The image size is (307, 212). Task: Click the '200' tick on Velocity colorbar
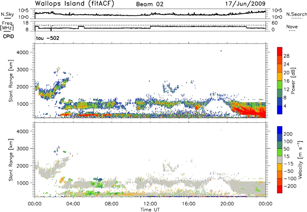(288, 134)
